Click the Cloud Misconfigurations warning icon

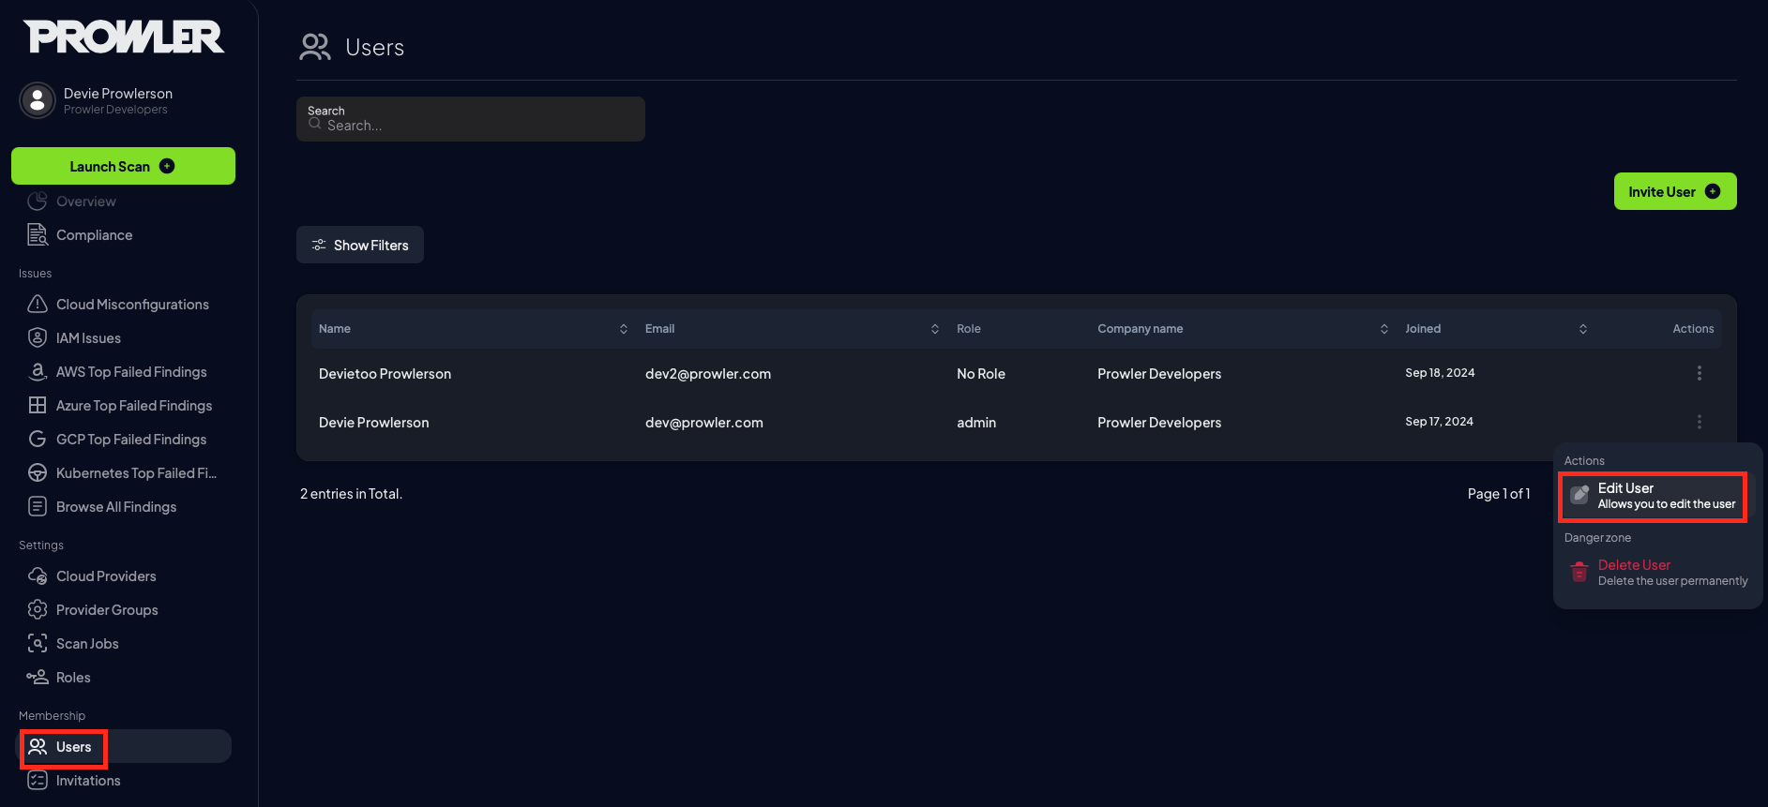pyautogui.click(x=38, y=304)
